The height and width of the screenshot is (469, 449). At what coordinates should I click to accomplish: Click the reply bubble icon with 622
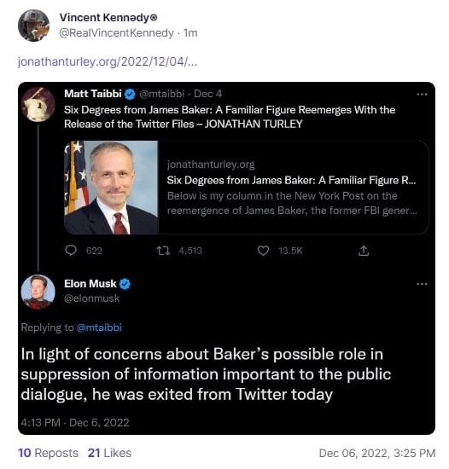pyautogui.click(x=71, y=251)
